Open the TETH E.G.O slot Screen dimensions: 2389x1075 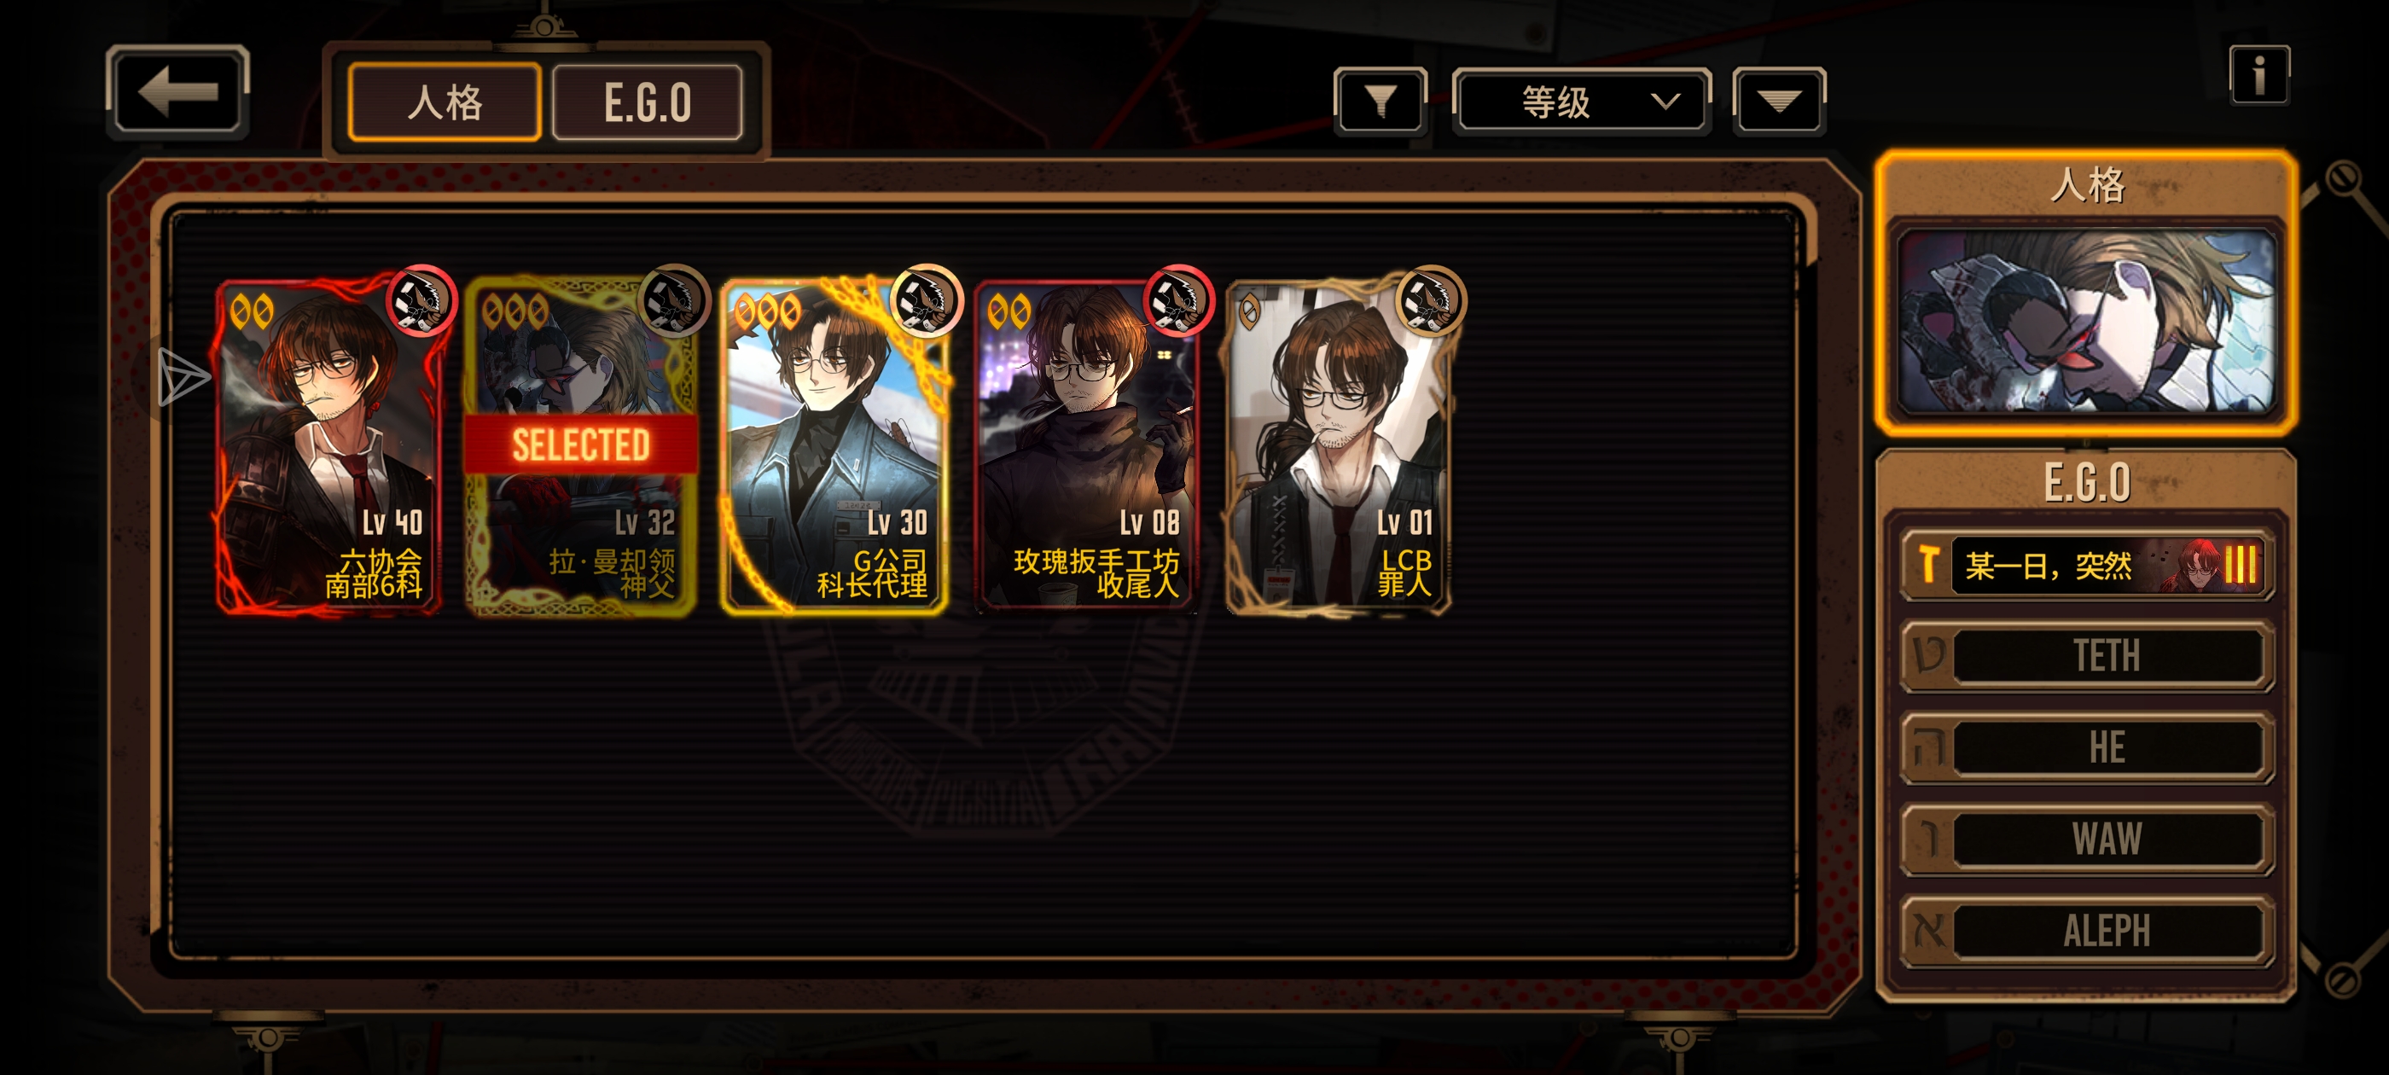click(x=2087, y=656)
